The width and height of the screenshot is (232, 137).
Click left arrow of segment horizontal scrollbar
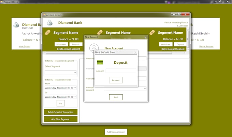(x=44, y=53)
